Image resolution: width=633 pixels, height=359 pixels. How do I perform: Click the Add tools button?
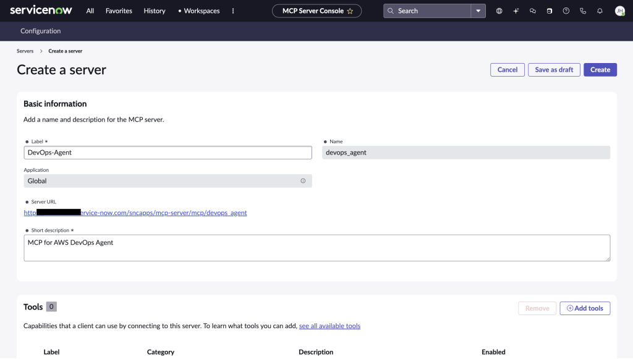(585, 308)
